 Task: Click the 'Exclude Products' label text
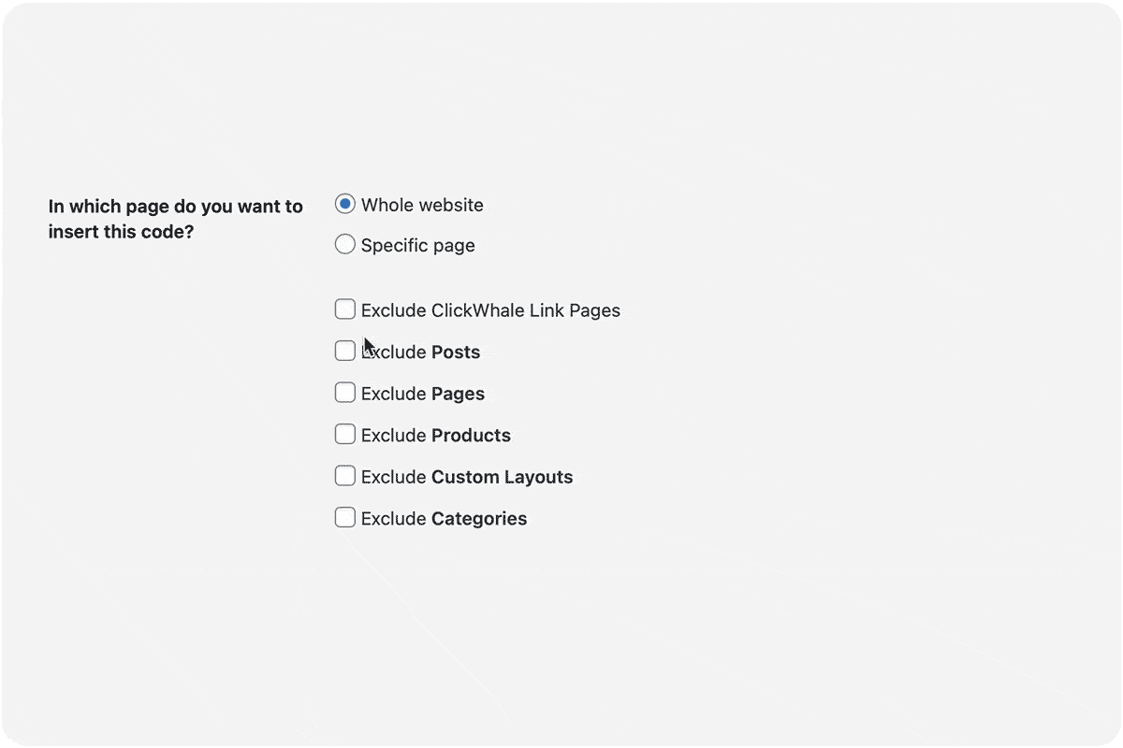[436, 436]
